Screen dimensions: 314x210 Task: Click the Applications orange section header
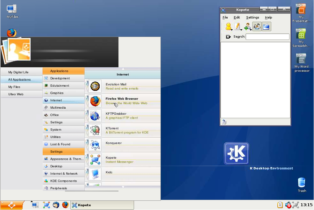coord(63,71)
